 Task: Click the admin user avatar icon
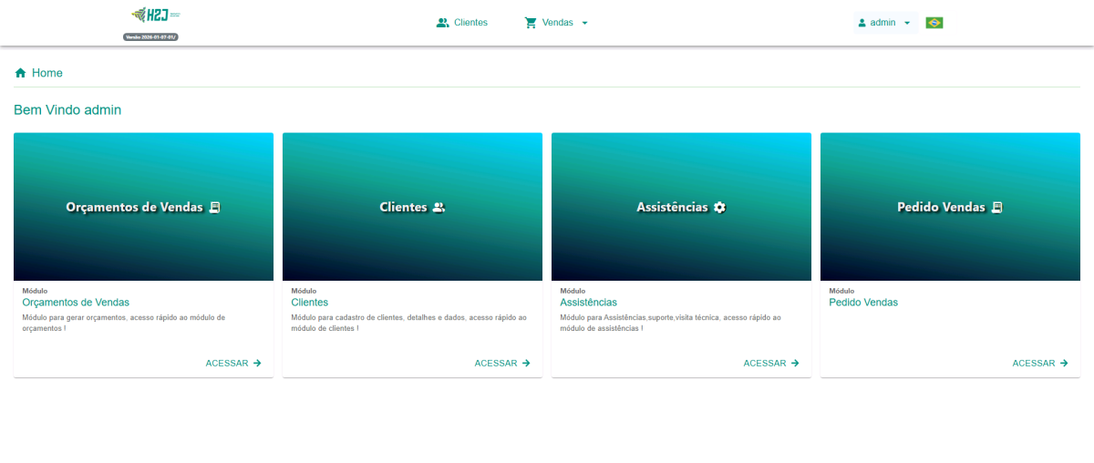[x=862, y=23]
